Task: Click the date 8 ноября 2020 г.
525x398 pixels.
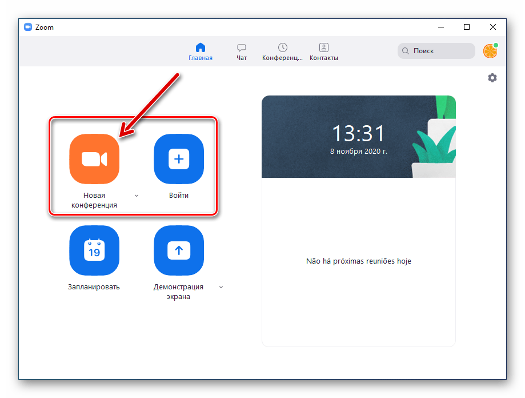Action: 359,152
